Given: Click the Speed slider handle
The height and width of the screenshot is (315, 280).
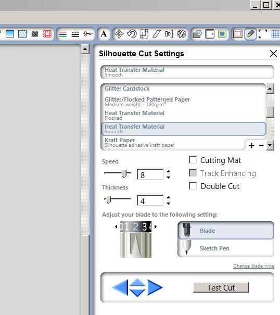Looking at the screenshot, I should pos(124,173).
